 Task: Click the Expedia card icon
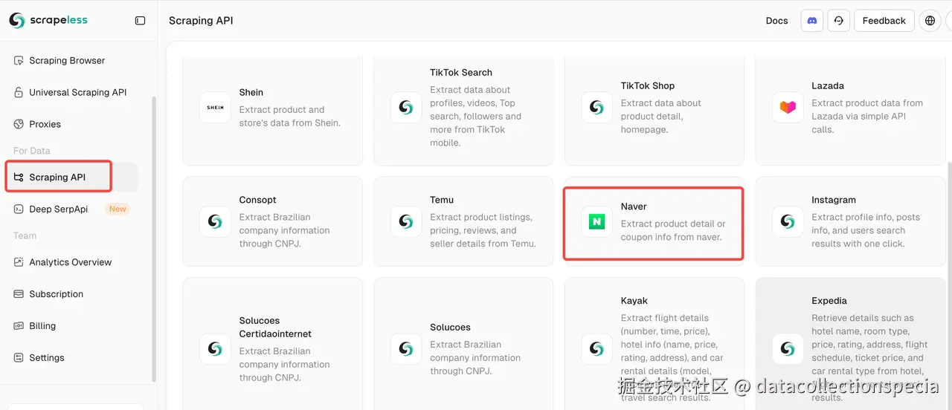click(x=788, y=348)
